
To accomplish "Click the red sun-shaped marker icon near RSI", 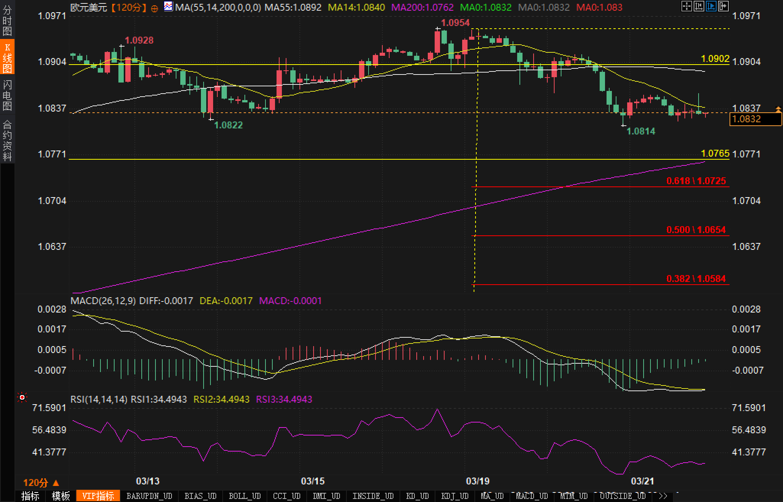I will (x=22, y=398).
